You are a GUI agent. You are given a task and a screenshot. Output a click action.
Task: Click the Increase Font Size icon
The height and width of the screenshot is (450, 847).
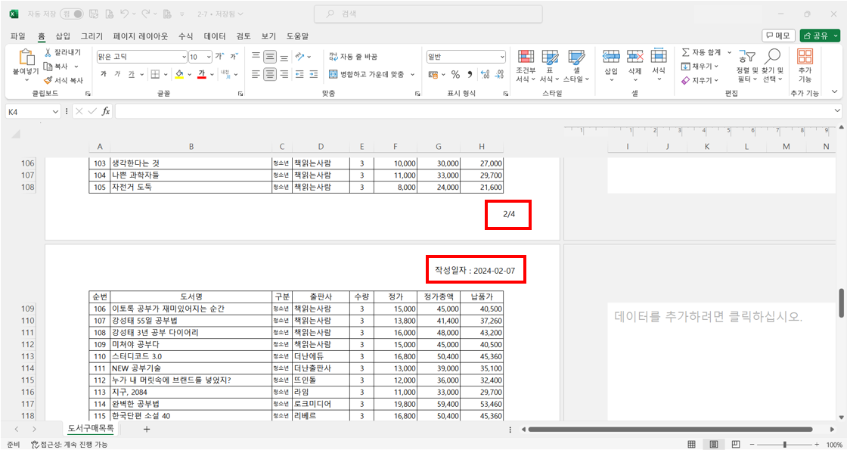(x=219, y=56)
